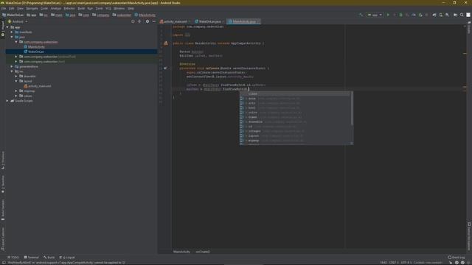Click the Scroll from Source target icon
Screen dimensions: 472x265
[x=133, y=21]
